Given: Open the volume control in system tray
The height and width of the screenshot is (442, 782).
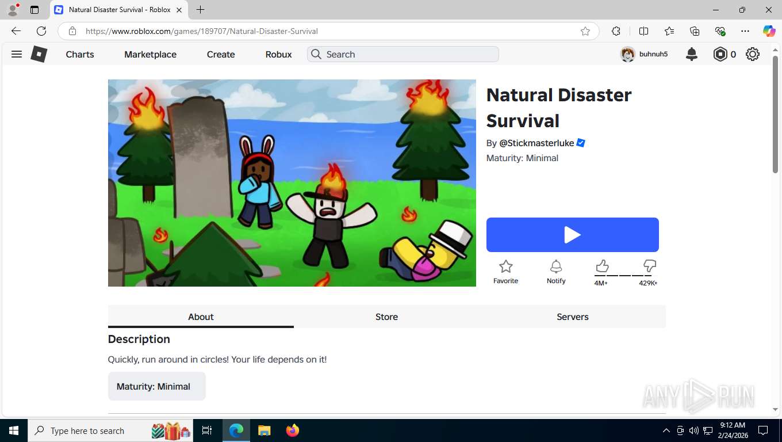Looking at the screenshot, I should [694, 430].
